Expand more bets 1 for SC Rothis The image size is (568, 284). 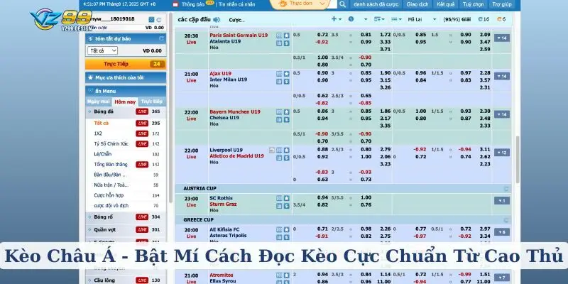pyautogui.click(x=502, y=201)
